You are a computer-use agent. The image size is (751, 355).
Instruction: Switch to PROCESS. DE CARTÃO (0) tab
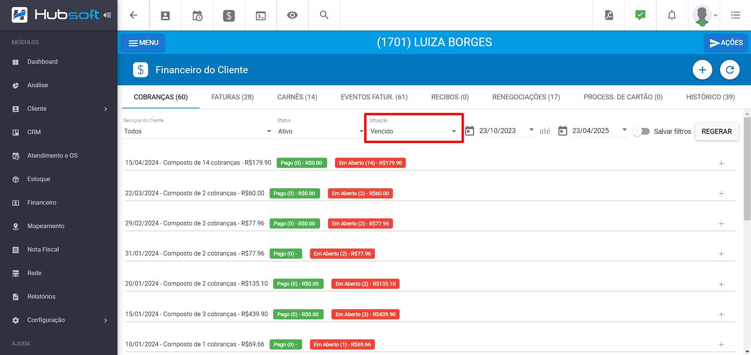tap(623, 97)
